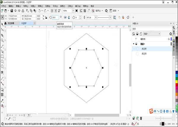Select the Crop tool in the toolbox

coord(2,35)
